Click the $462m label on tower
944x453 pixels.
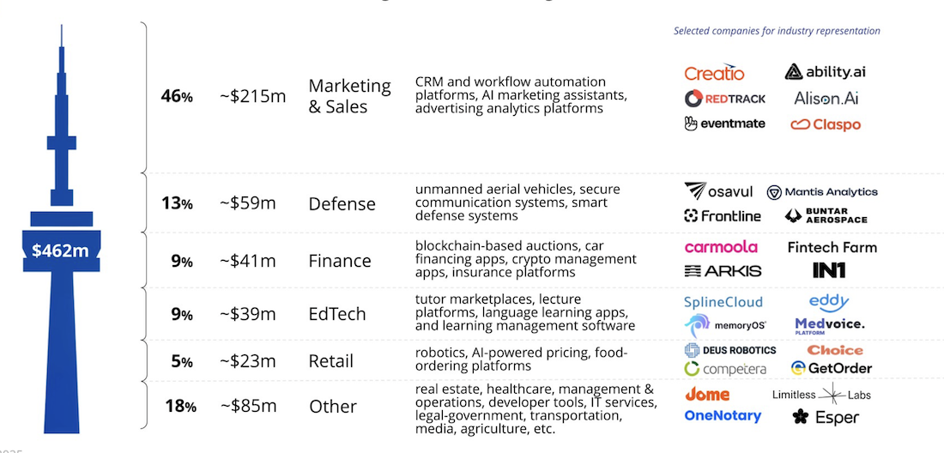point(60,251)
